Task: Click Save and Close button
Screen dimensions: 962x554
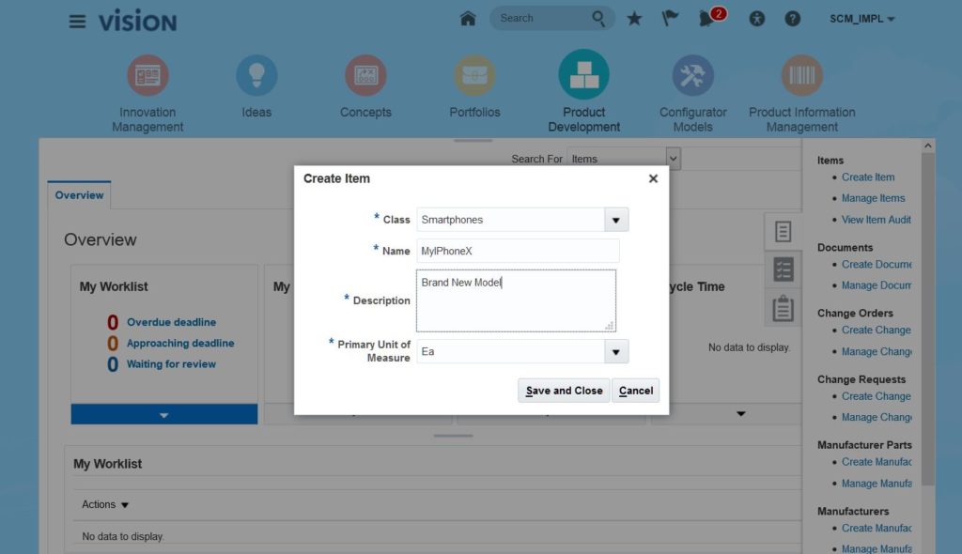Action: click(564, 391)
